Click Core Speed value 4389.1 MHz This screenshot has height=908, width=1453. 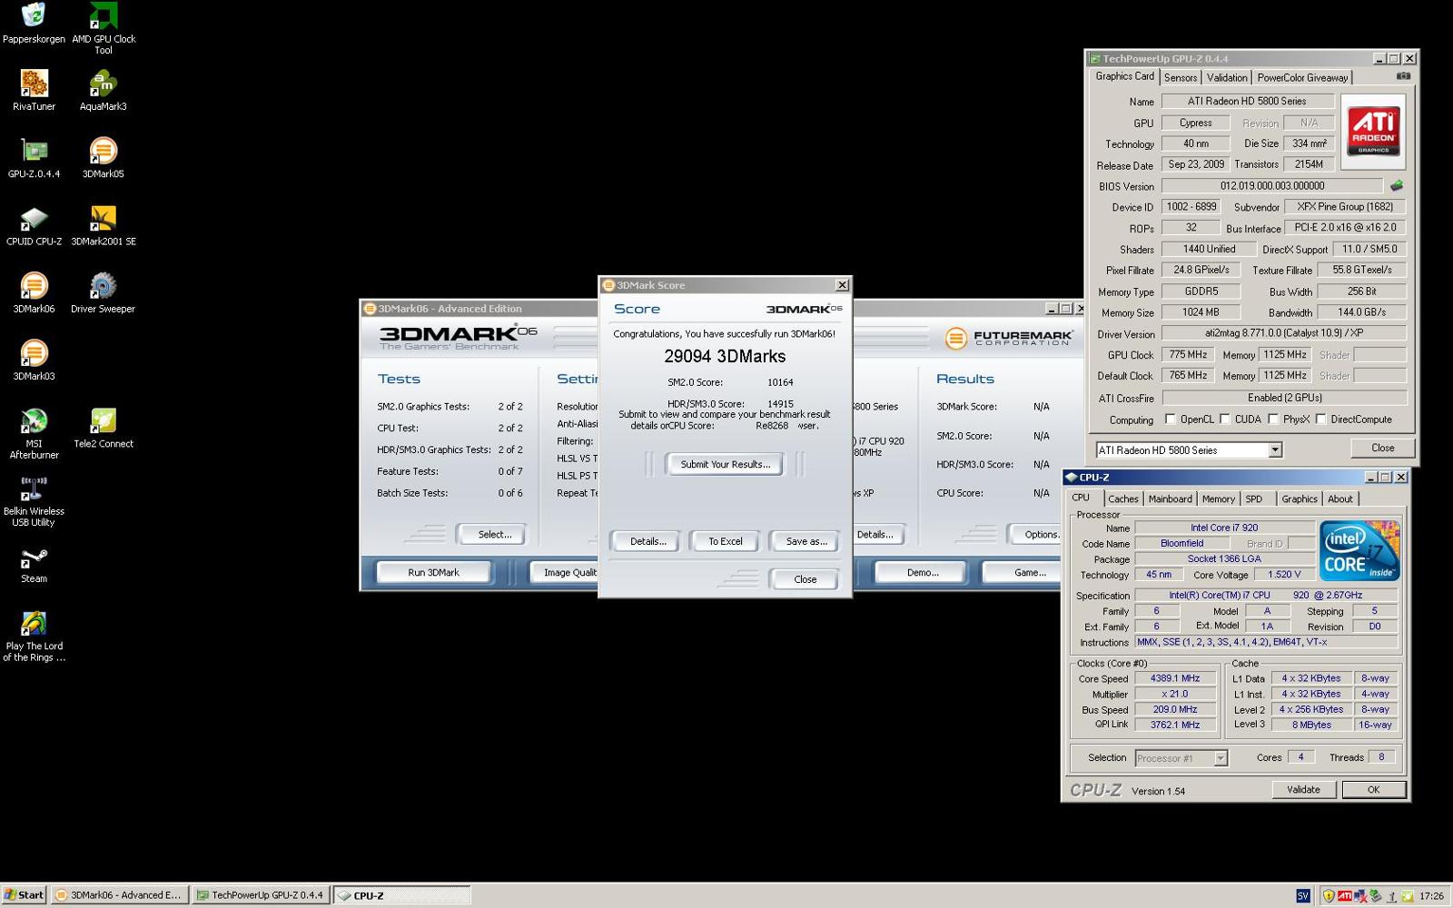click(1175, 678)
